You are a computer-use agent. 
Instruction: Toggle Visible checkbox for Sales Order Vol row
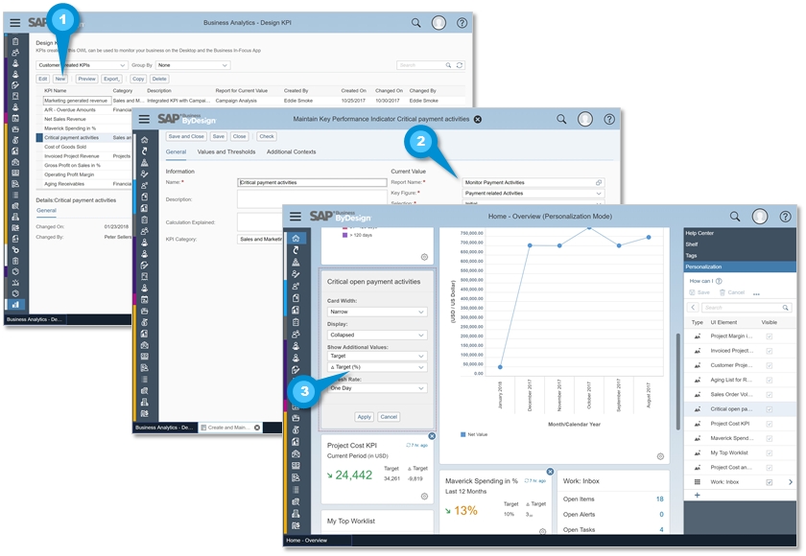click(x=769, y=395)
